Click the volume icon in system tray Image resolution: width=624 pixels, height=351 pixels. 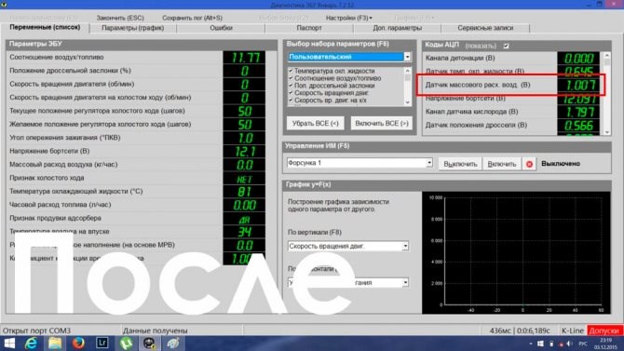(x=569, y=344)
